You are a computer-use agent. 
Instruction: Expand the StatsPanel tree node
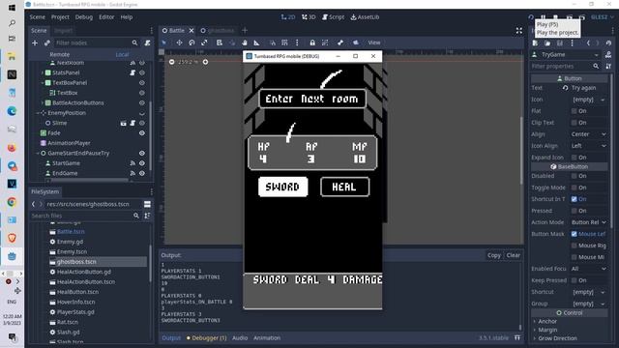coord(43,72)
